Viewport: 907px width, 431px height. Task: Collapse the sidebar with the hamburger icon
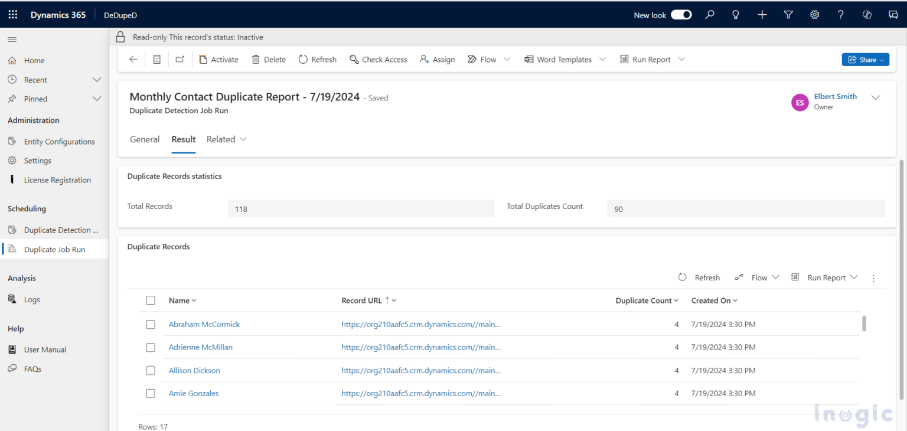tap(12, 39)
